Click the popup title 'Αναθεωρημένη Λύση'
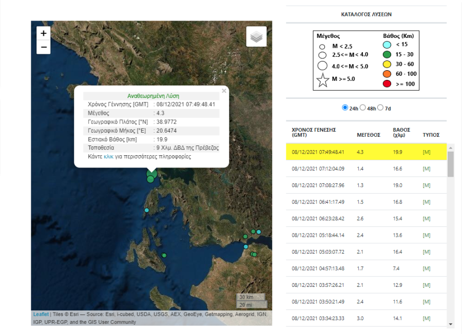This screenshot has width=462, height=334. [153, 96]
